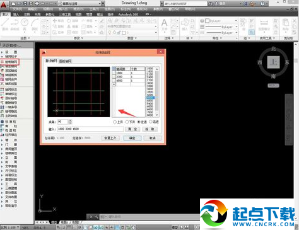Screen dimensions: 299x230
Task: Open the AutoCAD application menu logo
Action: (x=4, y=4)
